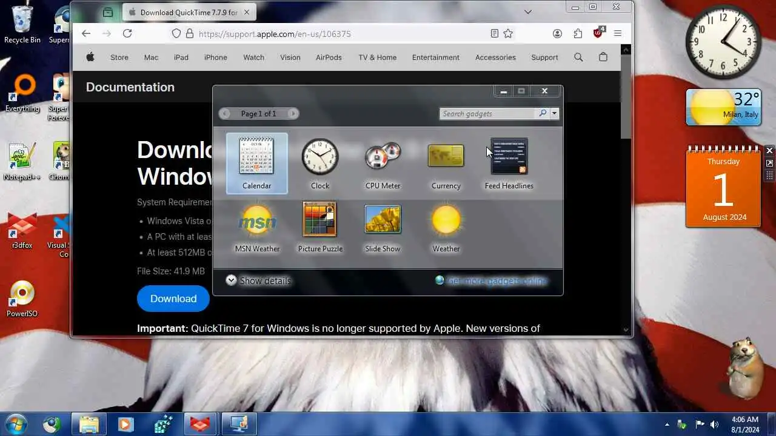Toggle reader view in address bar
Screen dimensions: 776x436
pos(495,34)
